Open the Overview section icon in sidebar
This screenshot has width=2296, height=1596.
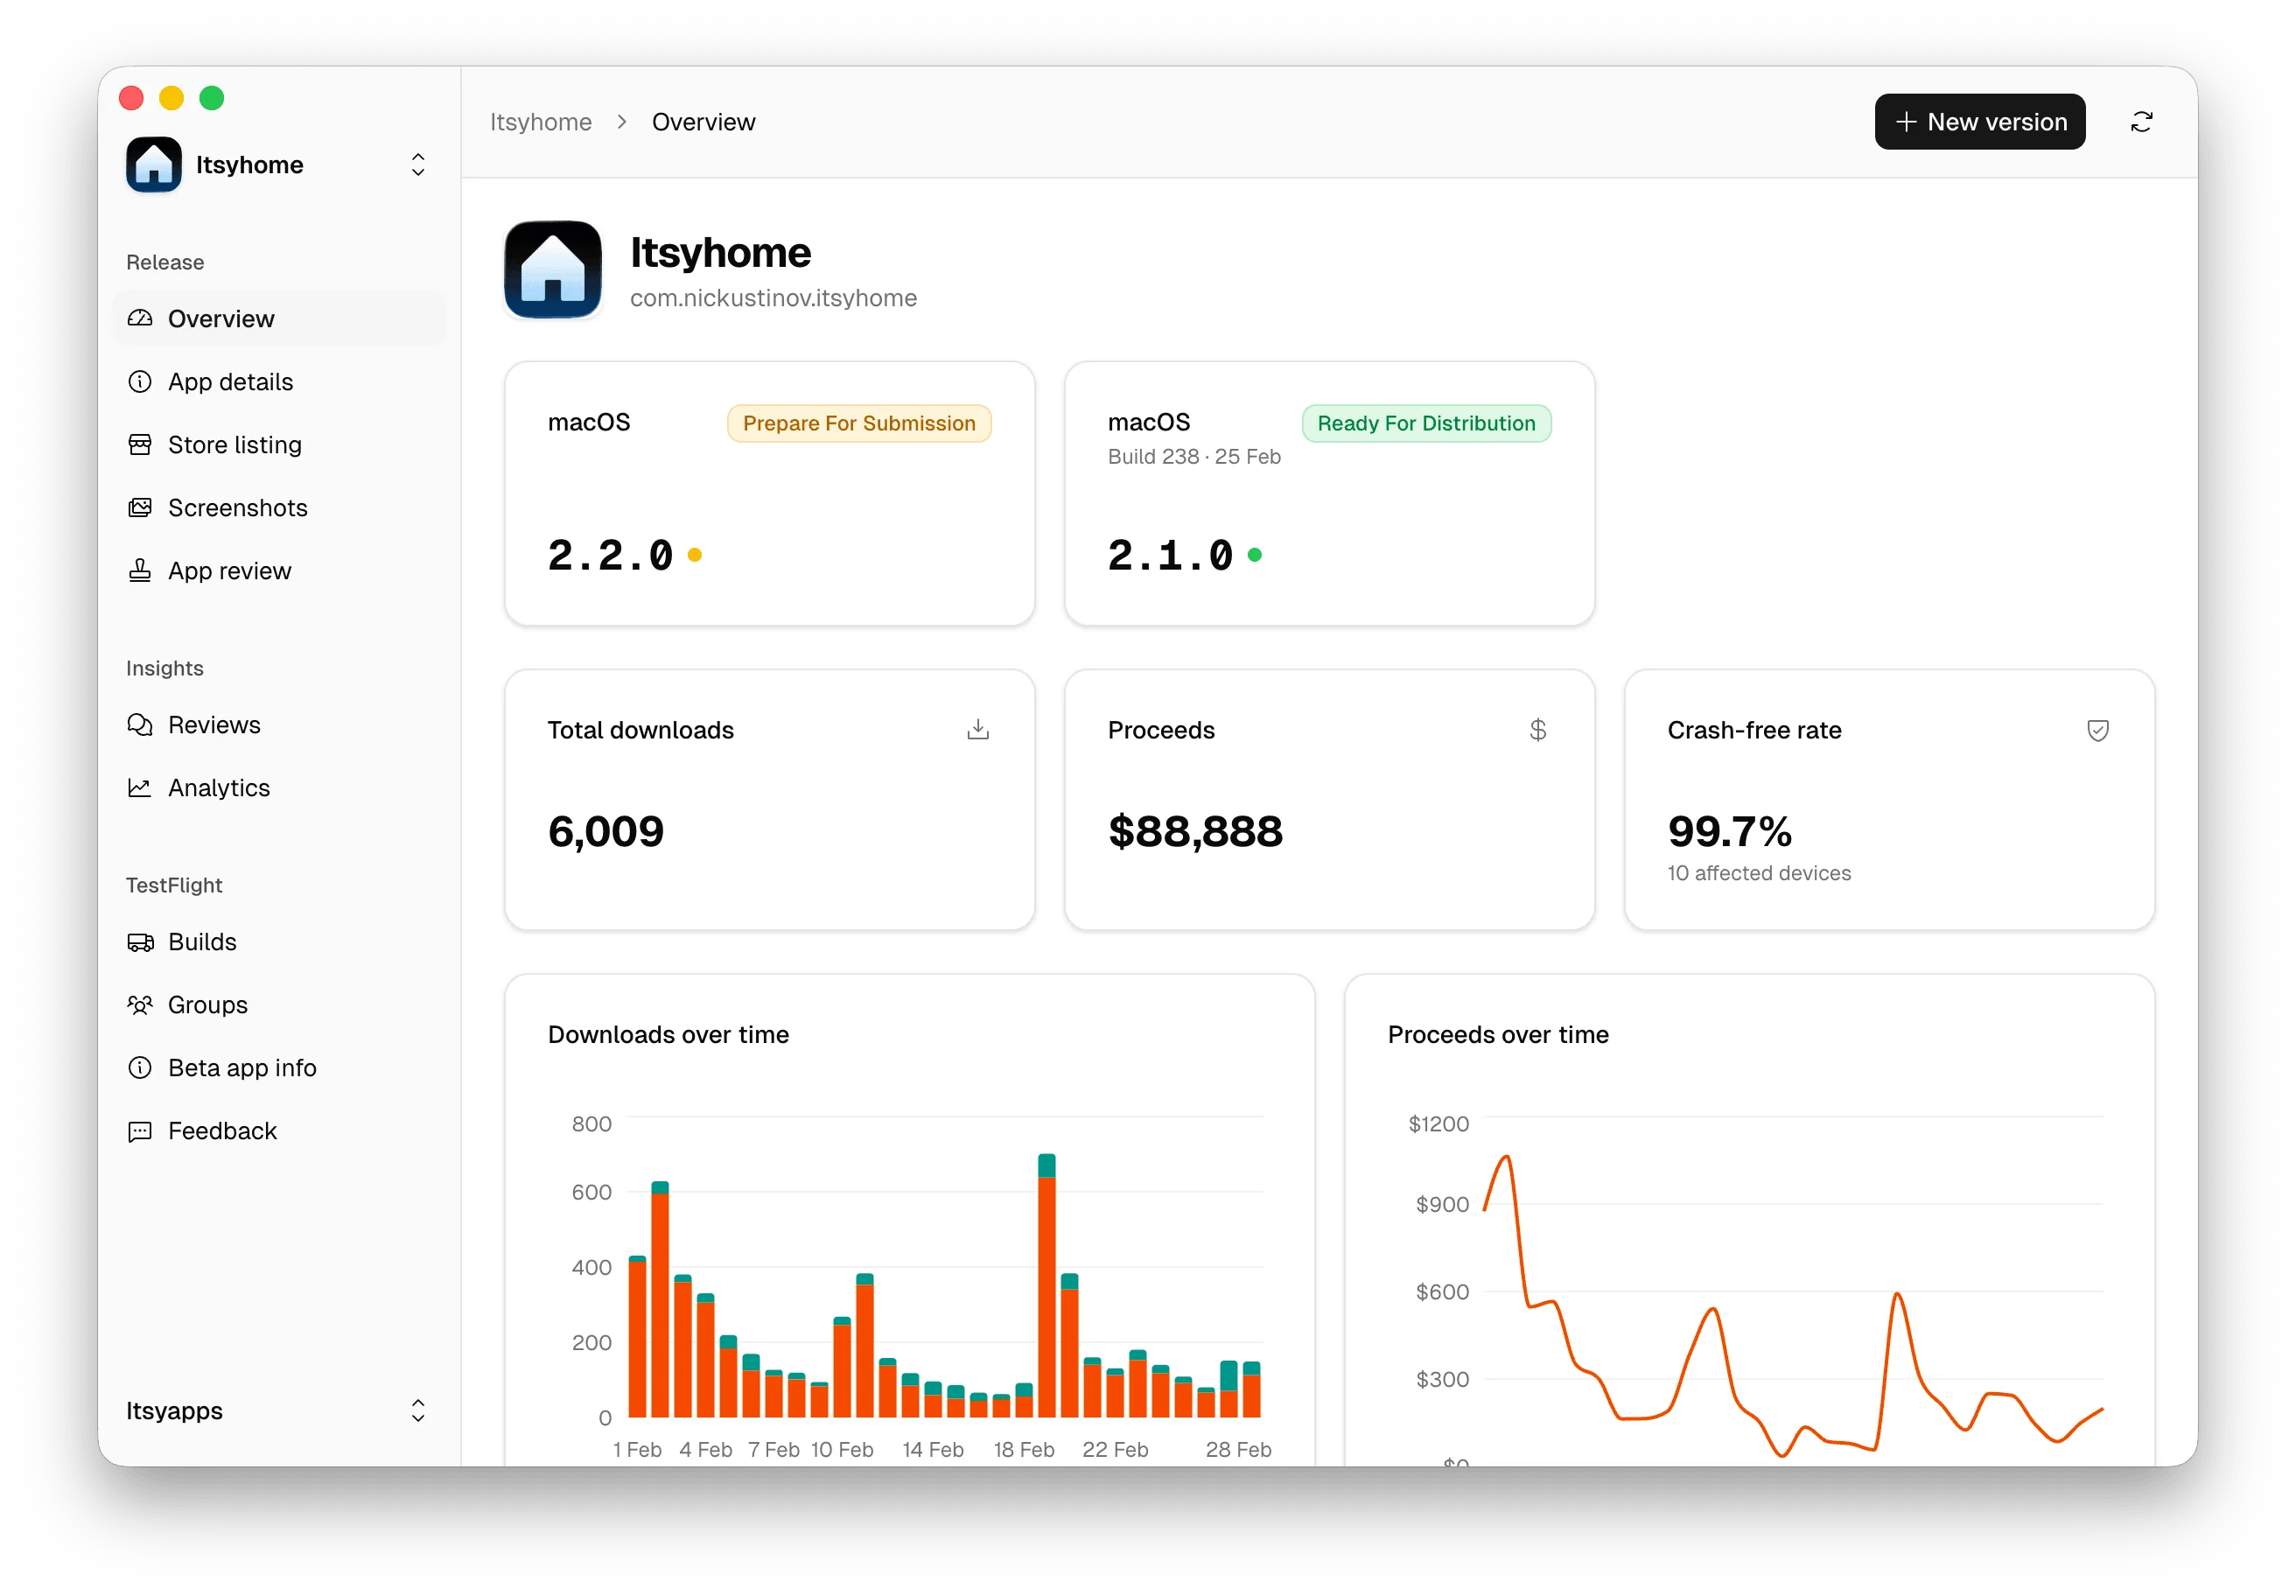point(141,318)
